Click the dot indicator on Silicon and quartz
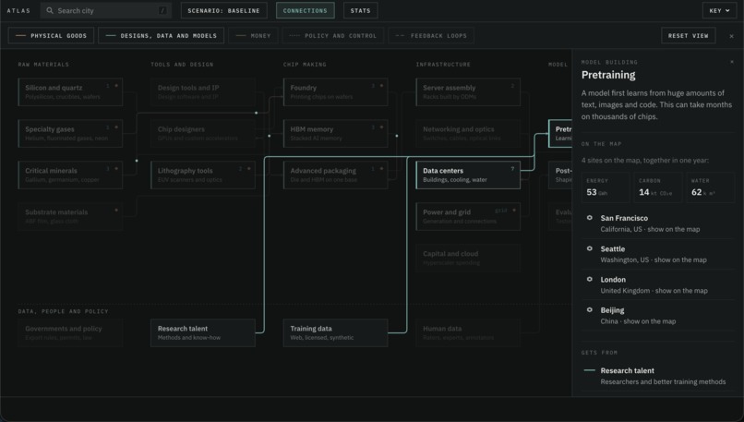Image resolution: width=744 pixels, height=422 pixels. 116,86
